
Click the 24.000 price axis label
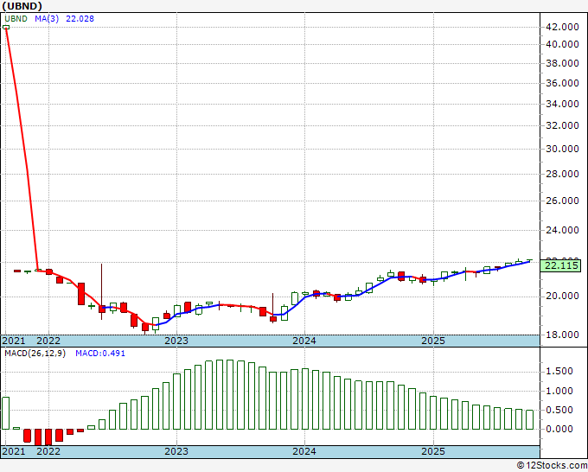coord(562,230)
